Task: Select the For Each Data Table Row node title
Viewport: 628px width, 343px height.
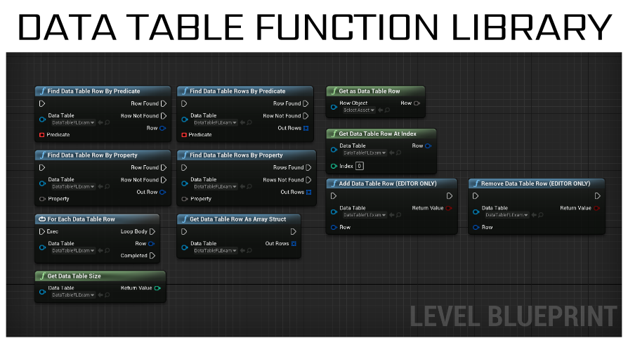Action: pyautogui.click(x=81, y=219)
